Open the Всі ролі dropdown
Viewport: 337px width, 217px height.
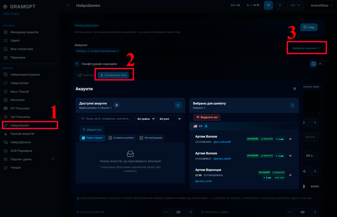(169, 119)
